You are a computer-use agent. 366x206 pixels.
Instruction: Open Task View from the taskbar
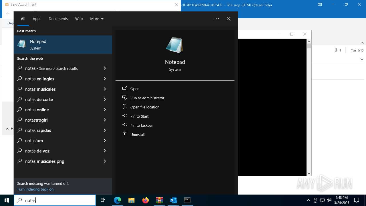(x=103, y=200)
